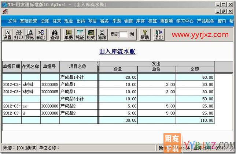The width and height of the screenshot is (236, 154).
Task: Minimize the inner document window
Action: tap(218, 11)
